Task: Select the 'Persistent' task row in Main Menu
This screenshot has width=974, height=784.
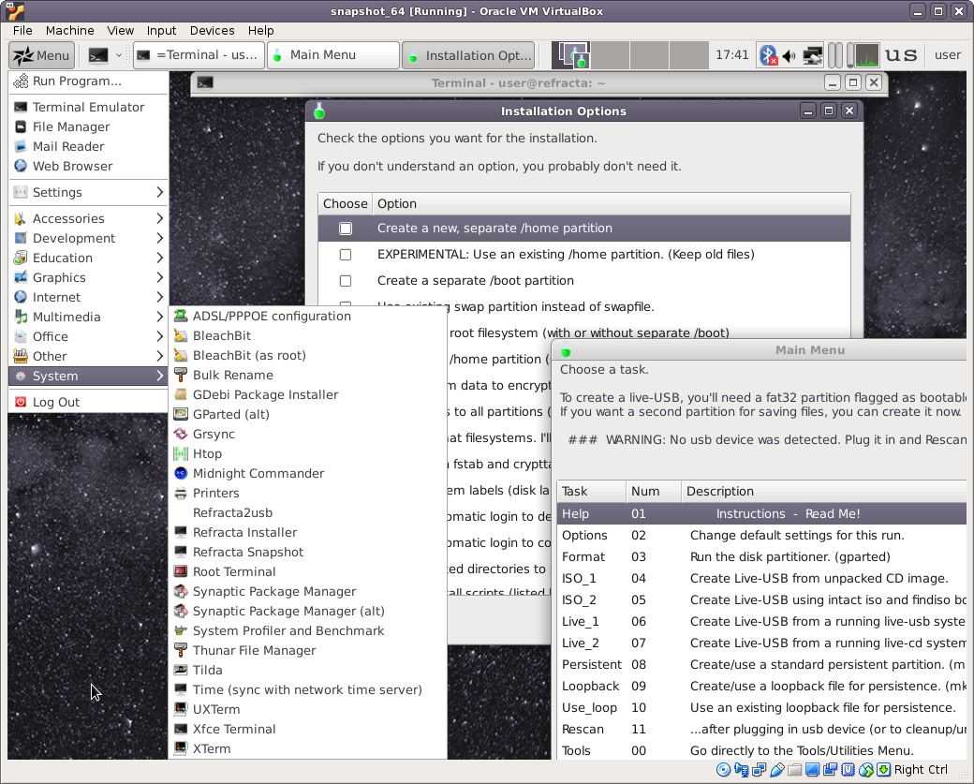Action: coord(761,665)
